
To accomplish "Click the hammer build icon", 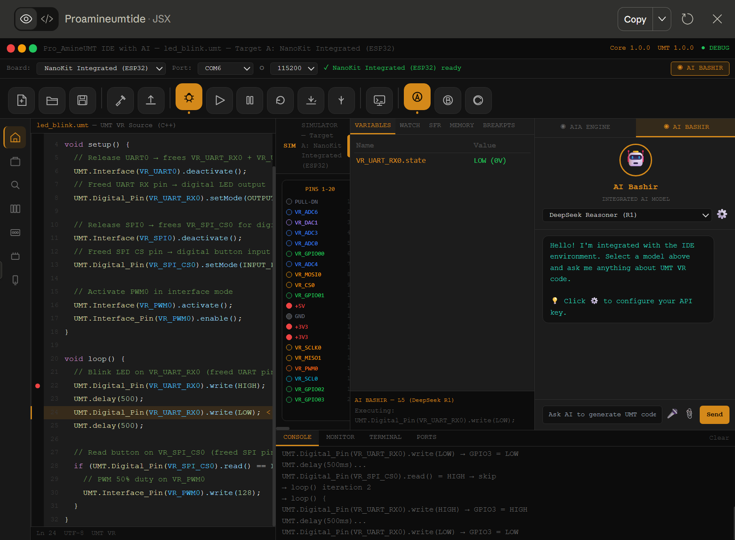I will click(120, 100).
